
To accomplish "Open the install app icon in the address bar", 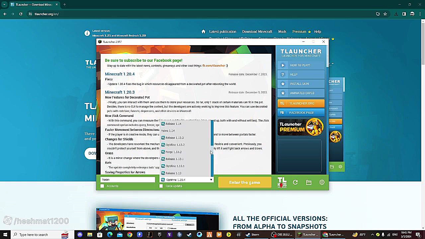I will [x=378, y=14].
